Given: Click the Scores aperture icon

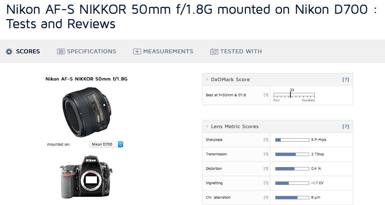Looking at the screenshot, I should pyautogui.click(x=9, y=52).
